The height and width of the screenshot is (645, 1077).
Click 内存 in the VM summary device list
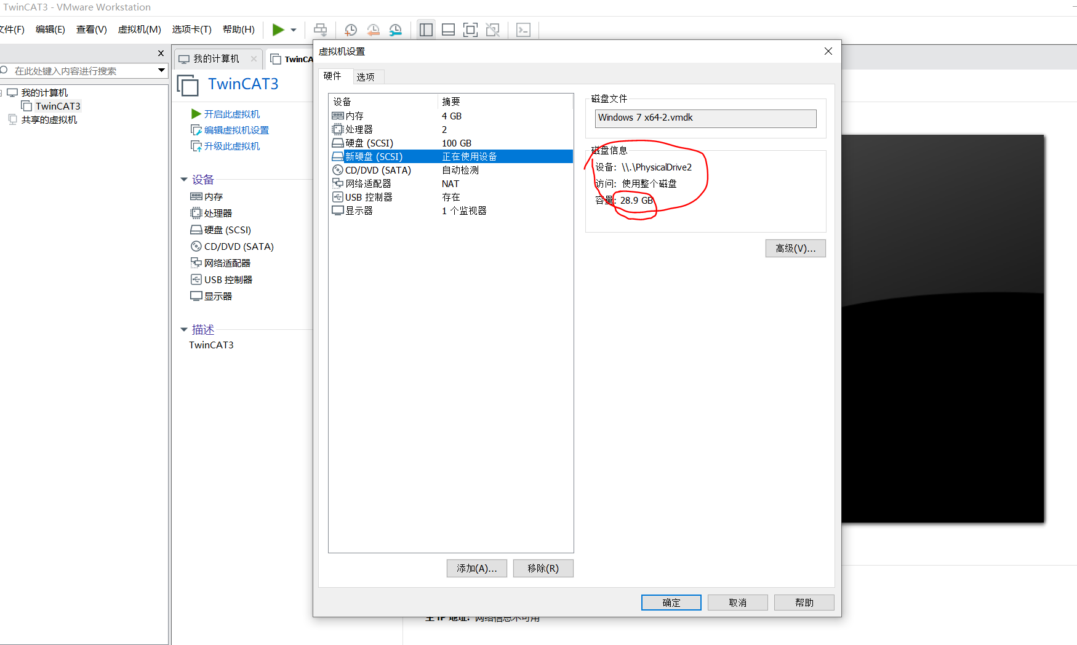pos(214,196)
